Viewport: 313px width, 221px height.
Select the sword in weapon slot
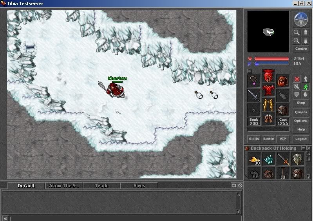[x=254, y=96]
